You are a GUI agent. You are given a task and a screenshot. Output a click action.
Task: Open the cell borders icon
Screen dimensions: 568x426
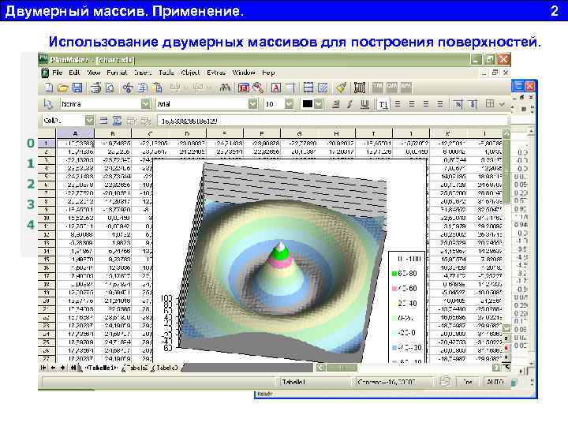[x=490, y=104]
